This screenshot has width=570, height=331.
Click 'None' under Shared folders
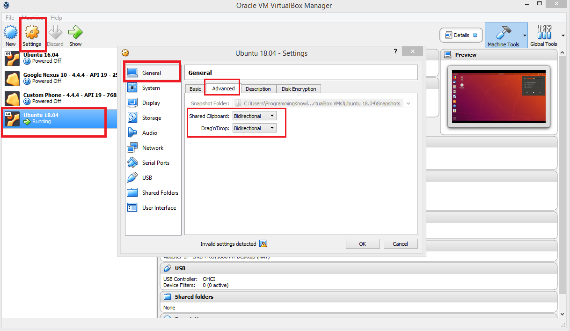coord(169,308)
